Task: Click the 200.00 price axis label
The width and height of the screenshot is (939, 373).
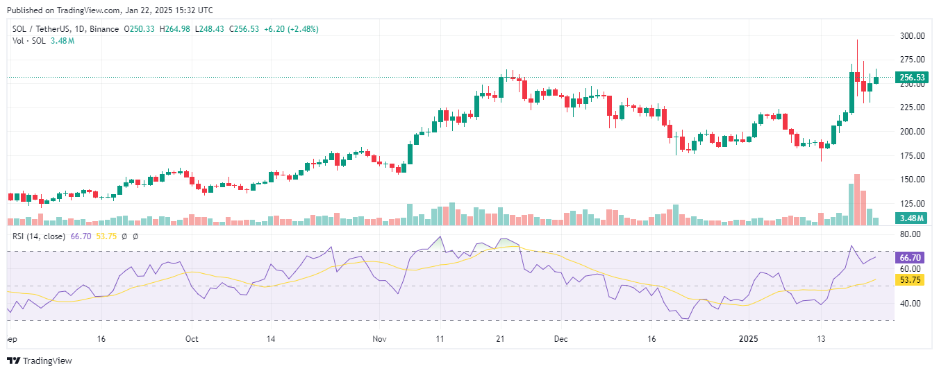Action: coord(912,132)
